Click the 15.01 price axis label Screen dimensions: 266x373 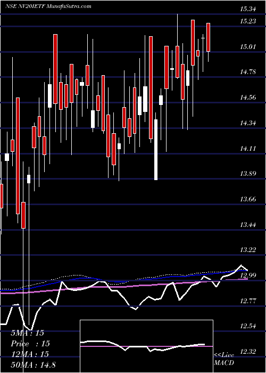pos(248,46)
